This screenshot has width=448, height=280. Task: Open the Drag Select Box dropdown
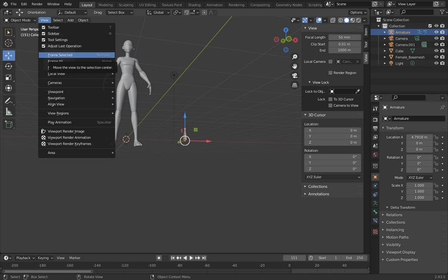(x=119, y=13)
